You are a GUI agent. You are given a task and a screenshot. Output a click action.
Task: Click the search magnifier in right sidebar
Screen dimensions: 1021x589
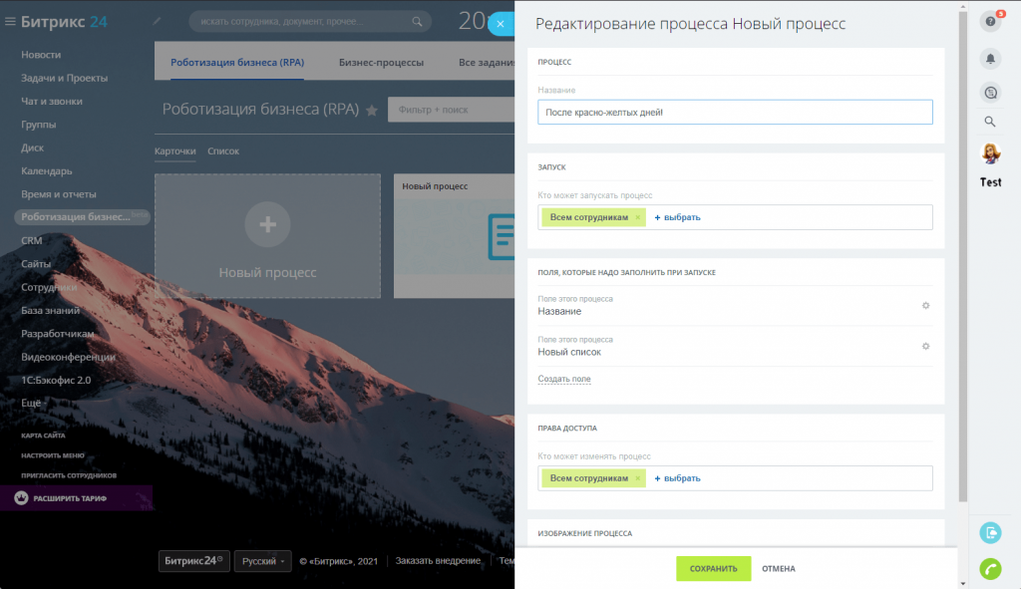(x=990, y=122)
